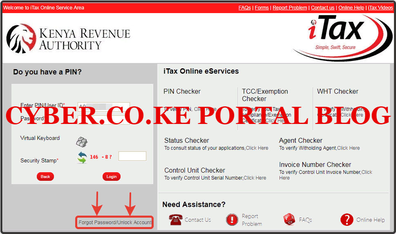Click the red Login button

[x=112, y=176]
